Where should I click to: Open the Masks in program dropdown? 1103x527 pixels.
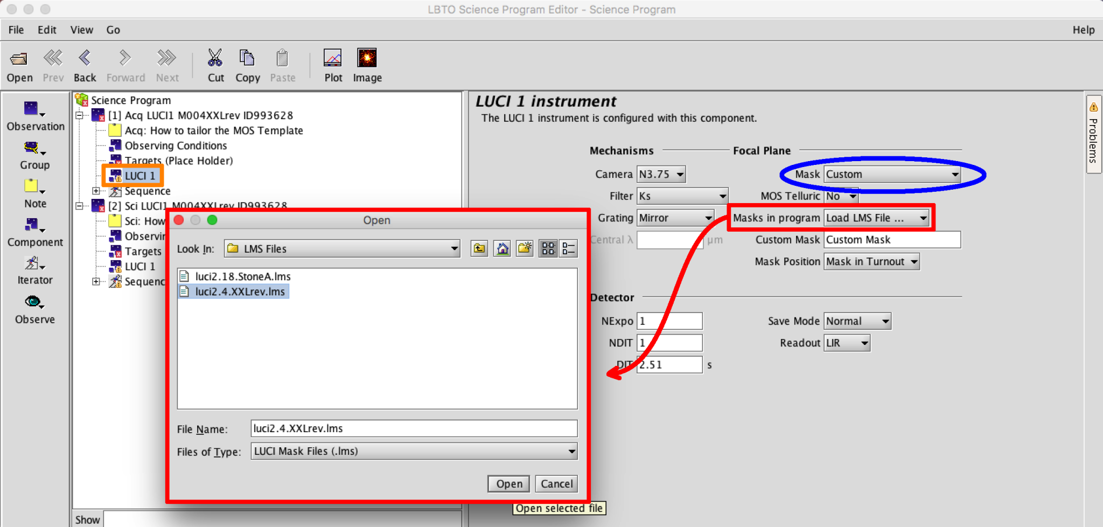tap(876, 218)
